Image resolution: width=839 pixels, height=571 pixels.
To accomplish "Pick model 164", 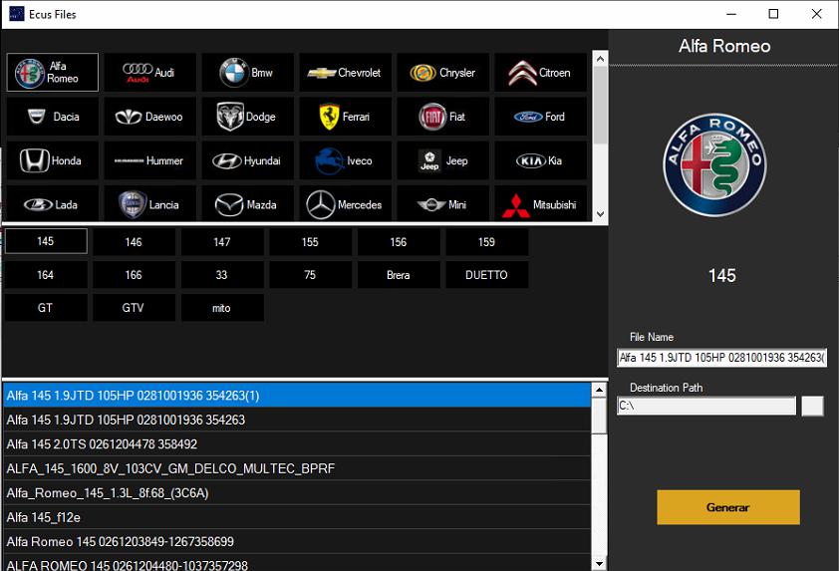I will coord(46,274).
